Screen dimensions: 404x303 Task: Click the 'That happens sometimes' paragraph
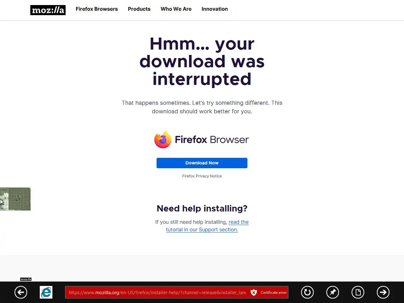[x=202, y=107]
